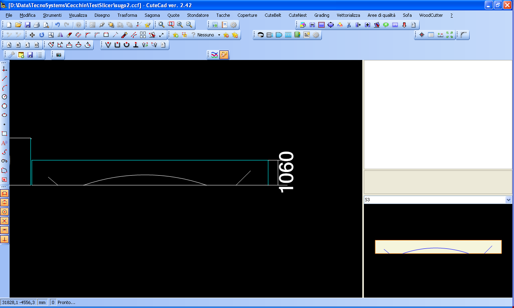This screenshot has height=308, width=514.
Task: Select the Eraser tool icon
Action: pos(69,35)
